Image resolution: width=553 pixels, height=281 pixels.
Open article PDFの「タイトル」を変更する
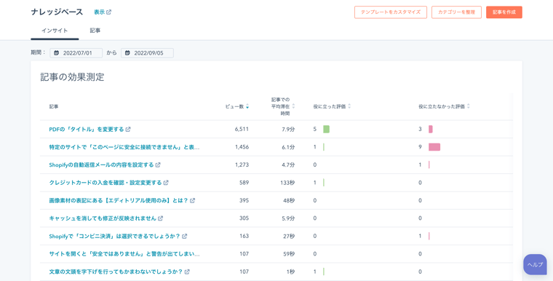(87, 129)
